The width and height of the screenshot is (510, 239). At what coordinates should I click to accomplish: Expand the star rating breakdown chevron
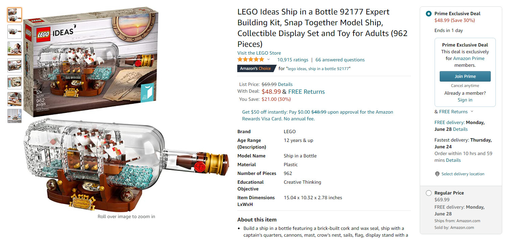coord(269,60)
